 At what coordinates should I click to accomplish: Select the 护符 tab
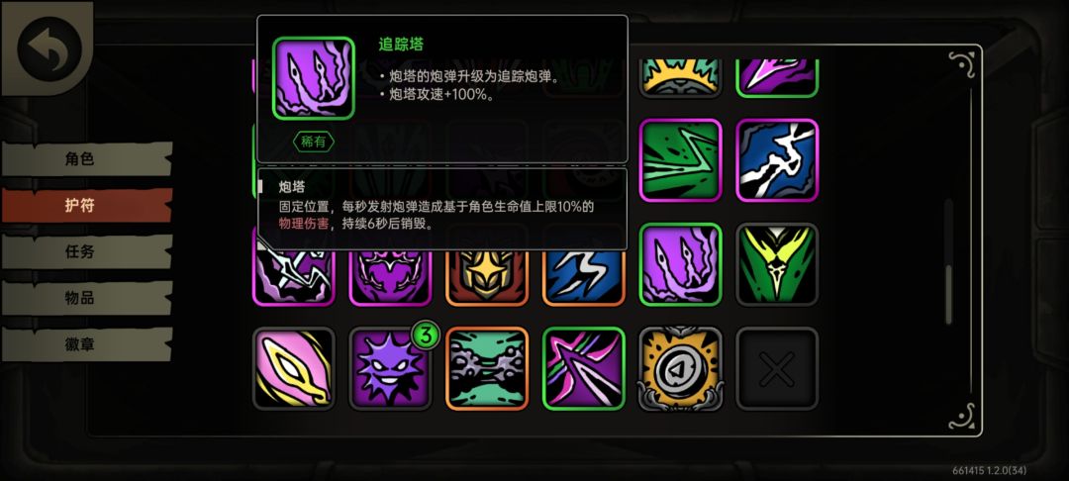point(86,206)
